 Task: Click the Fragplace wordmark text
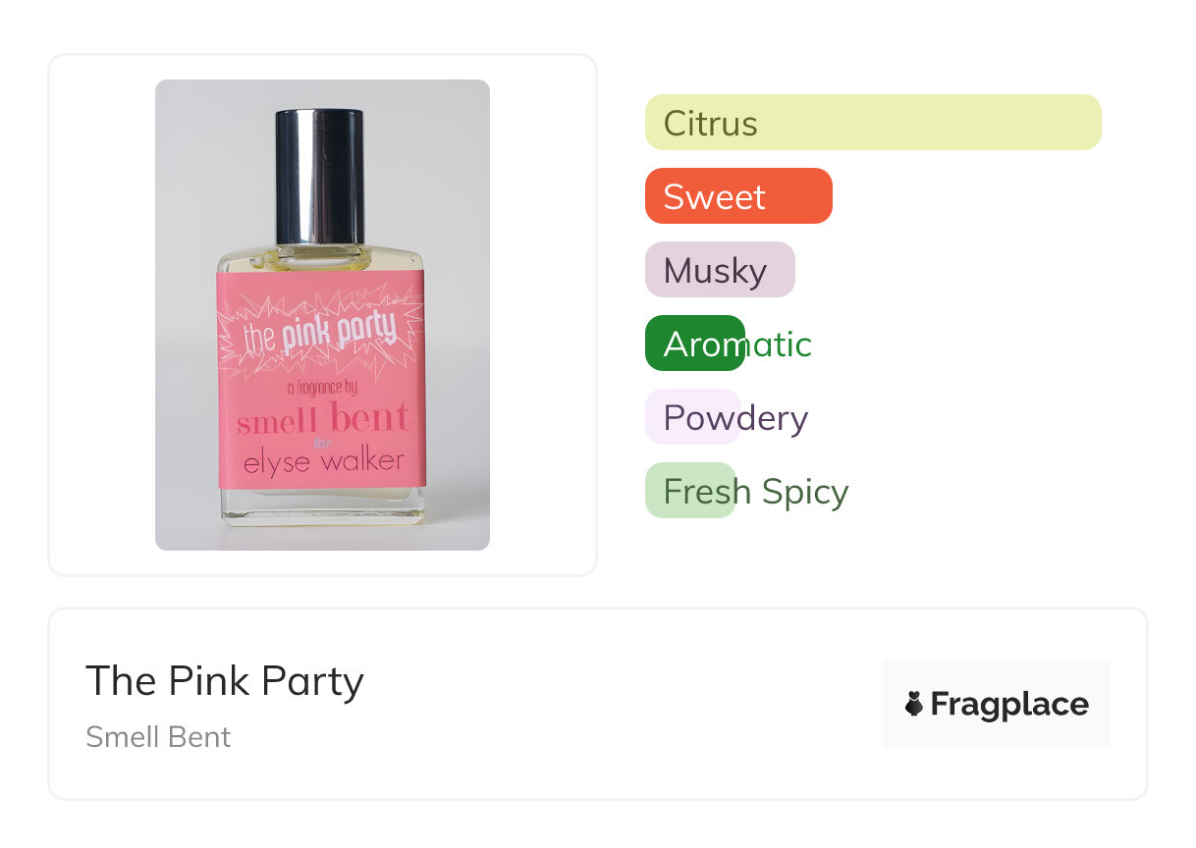[x=1008, y=704]
